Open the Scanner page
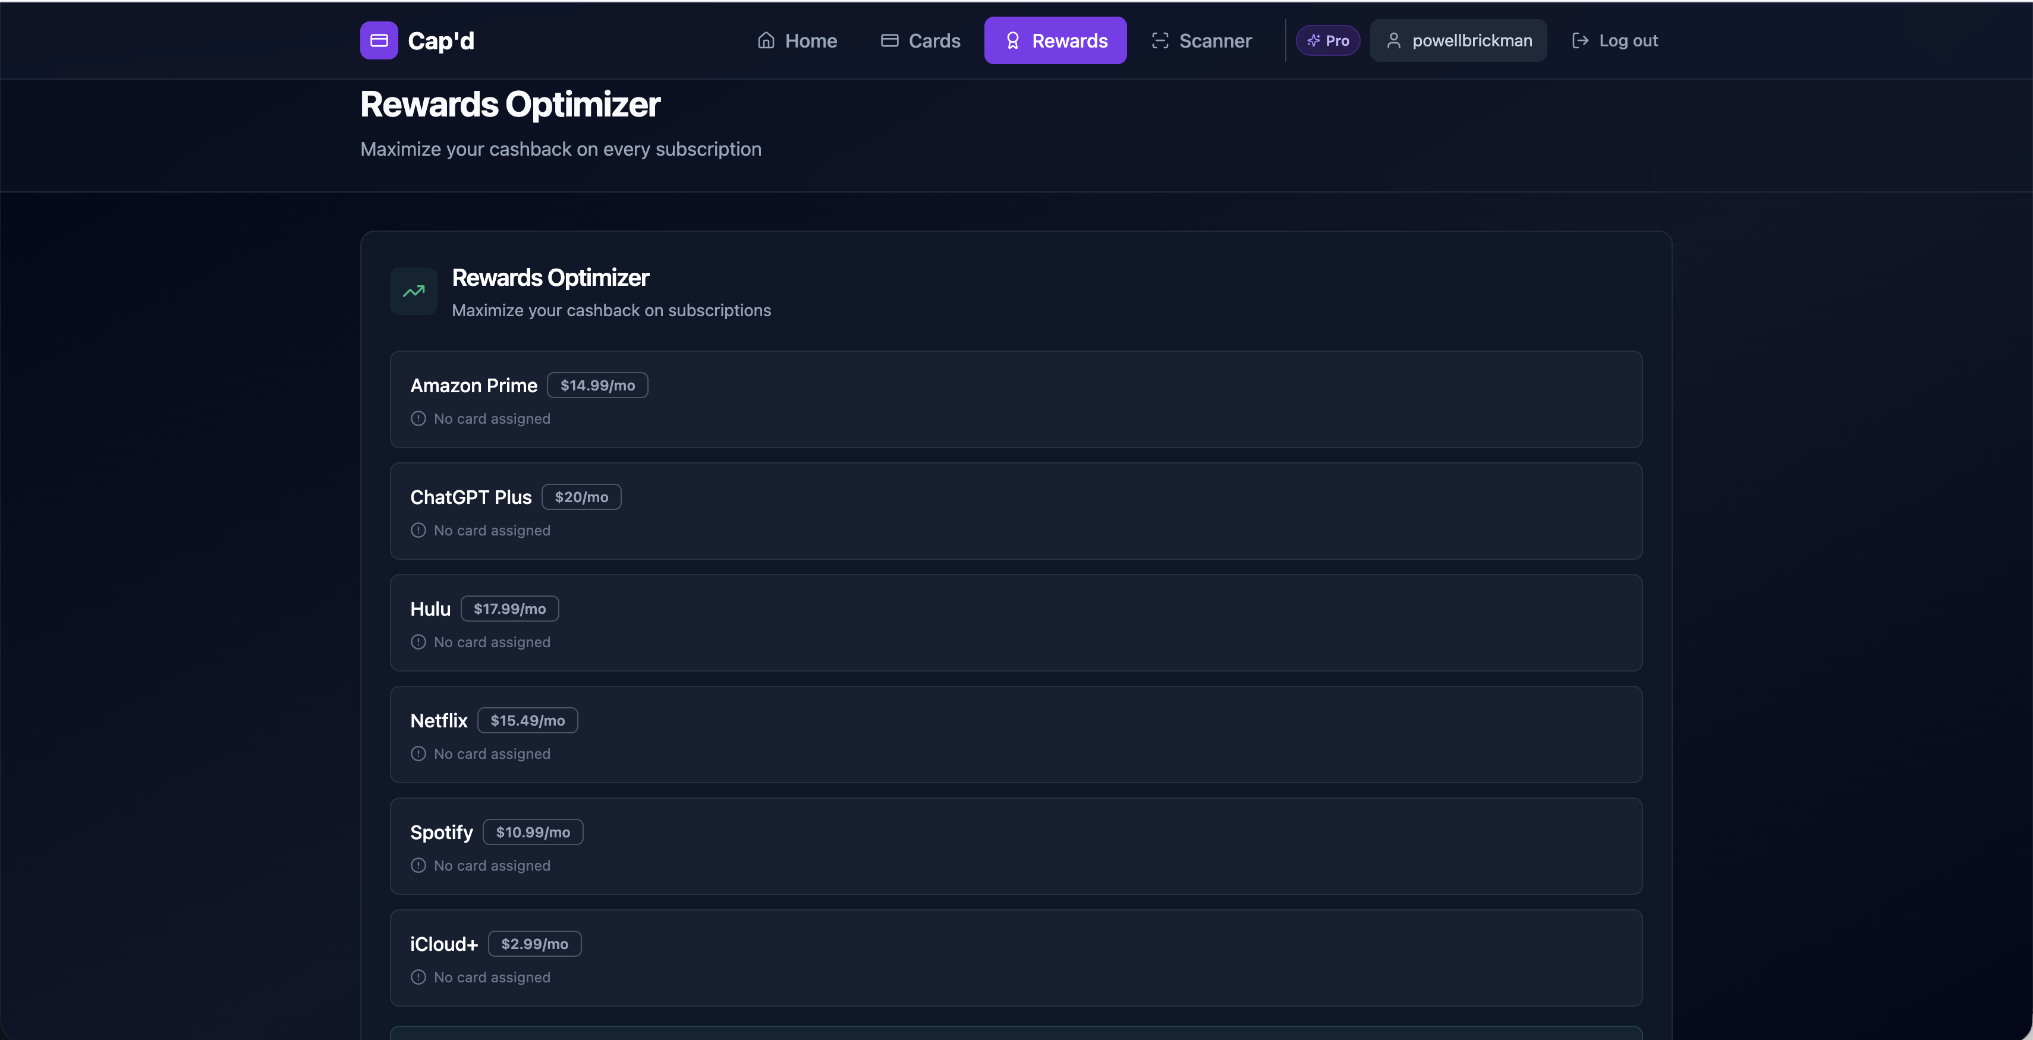The image size is (2033, 1040). tap(1201, 40)
